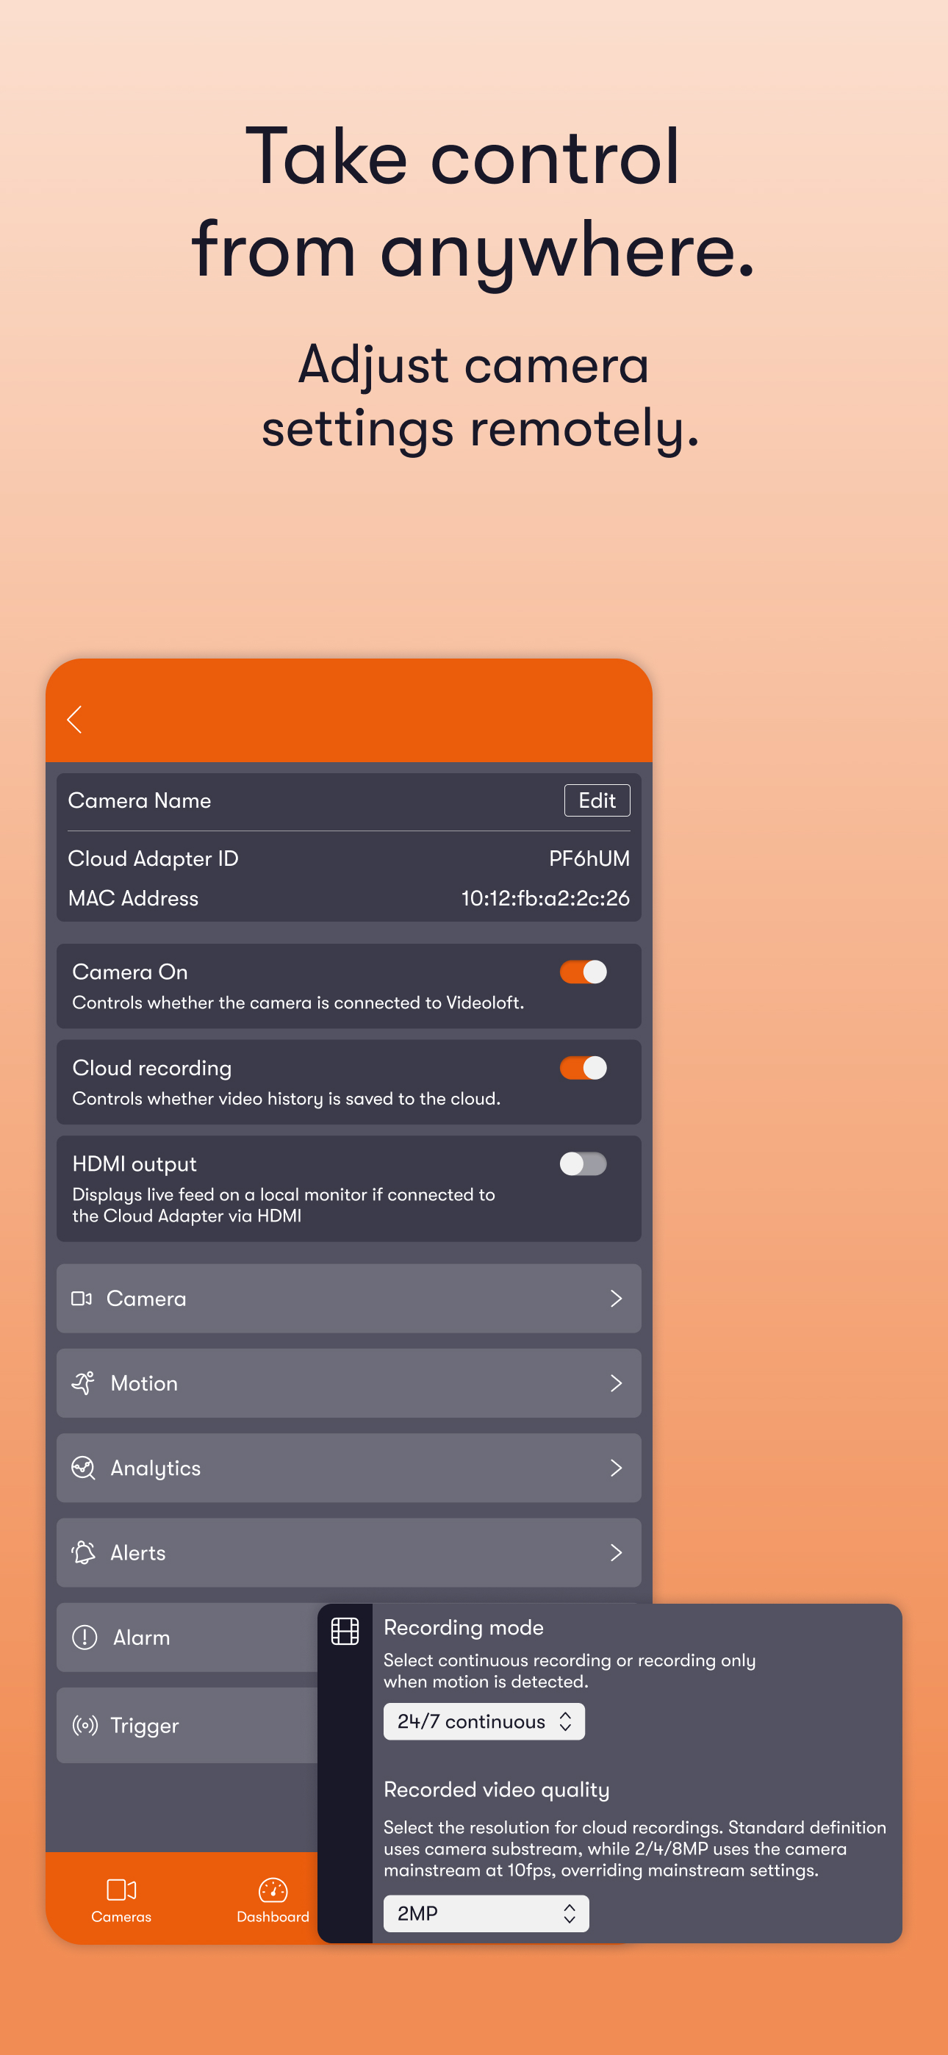Switch to the Dashboard tab
948x2055 pixels.
[273, 1900]
